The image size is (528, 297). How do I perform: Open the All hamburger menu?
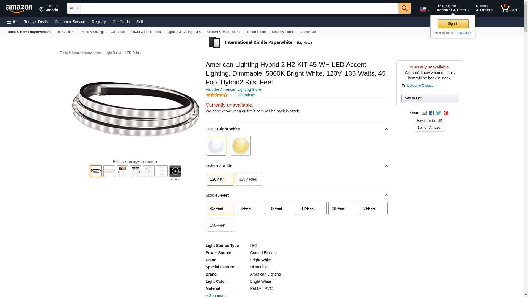point(12,22)
